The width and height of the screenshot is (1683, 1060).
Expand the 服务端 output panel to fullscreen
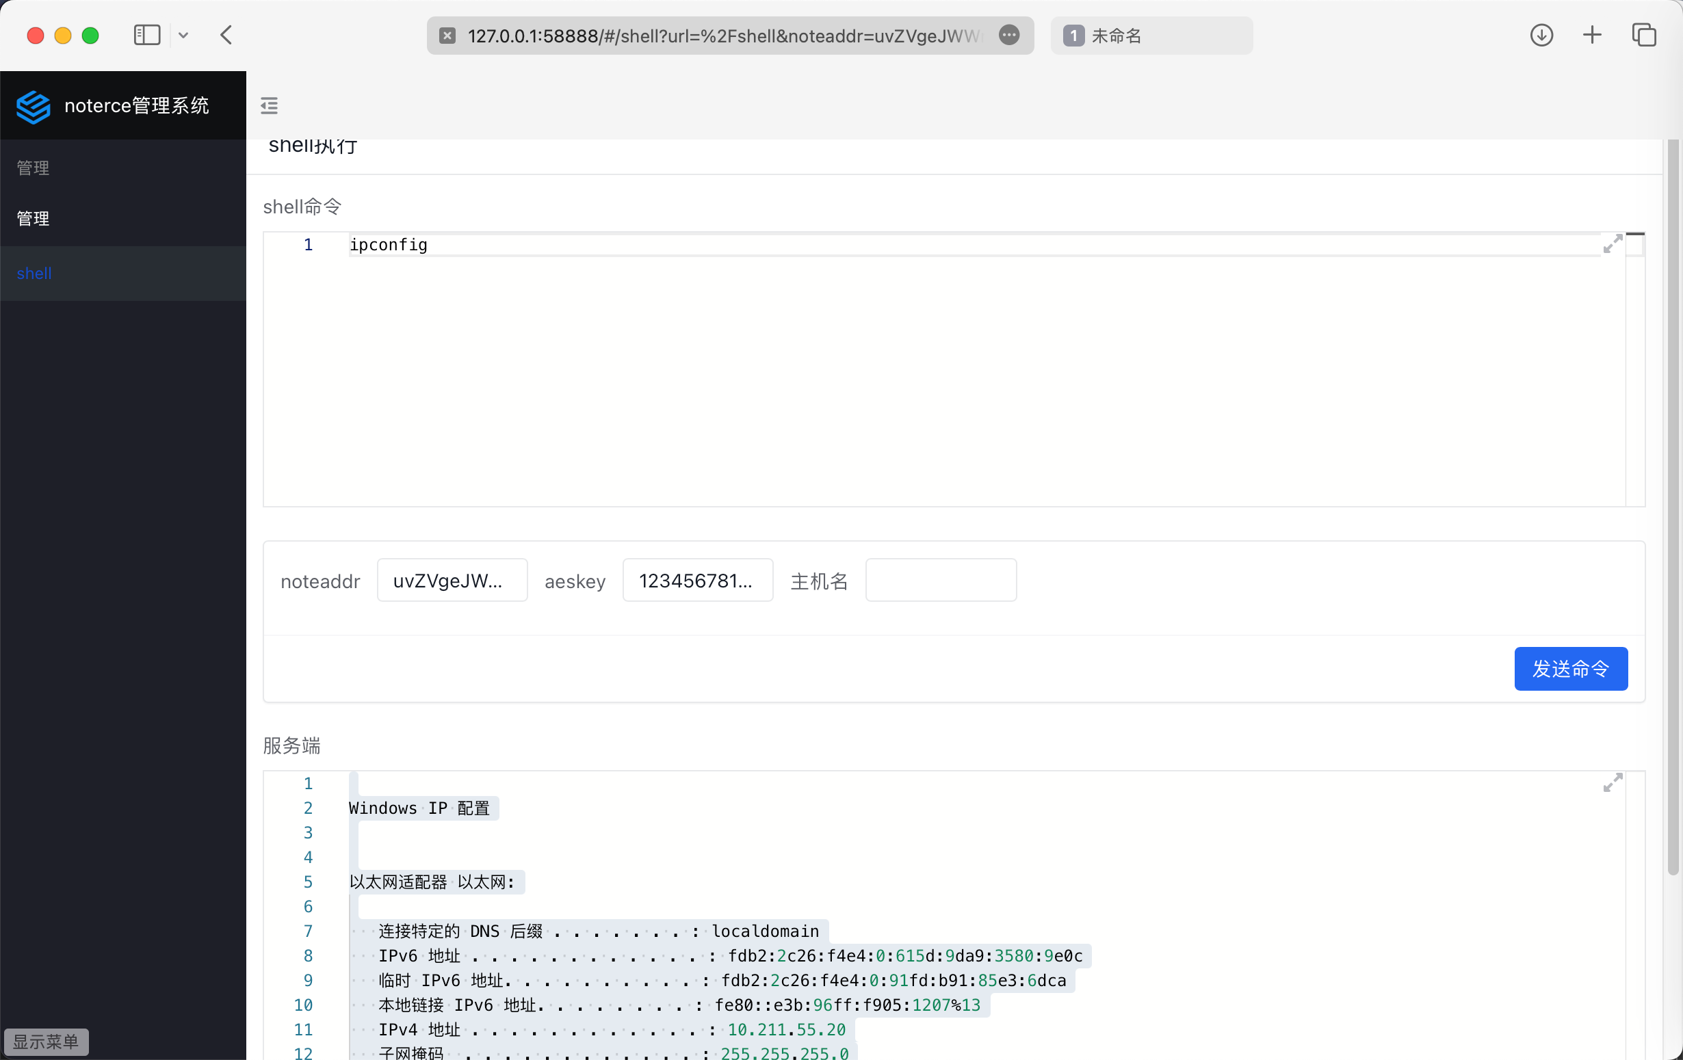[1612, 782]
